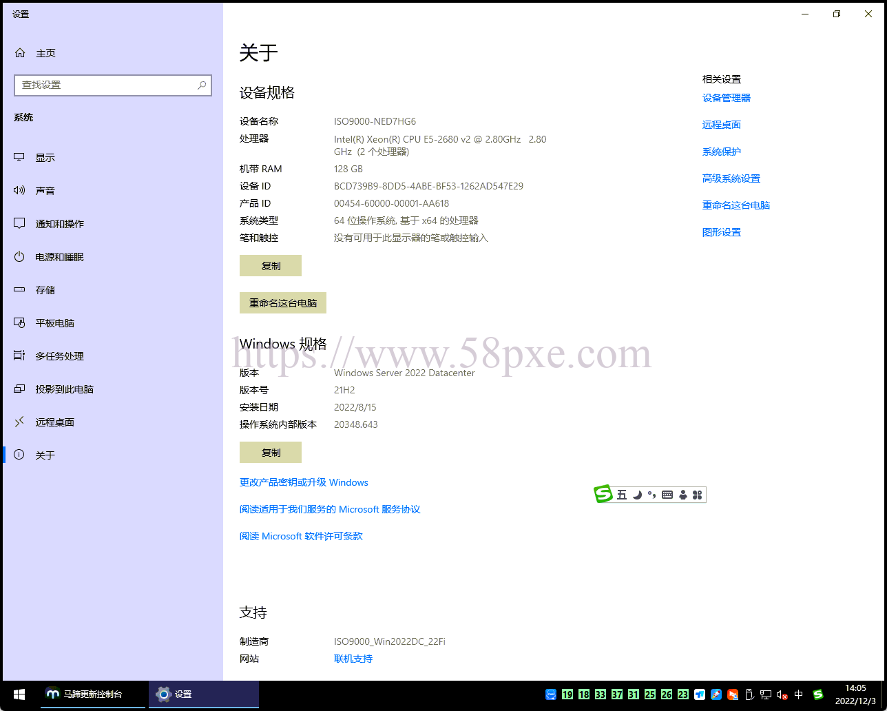Click the 联机支持 website link
The image size is (887, 711).
(x=353, y=659)
